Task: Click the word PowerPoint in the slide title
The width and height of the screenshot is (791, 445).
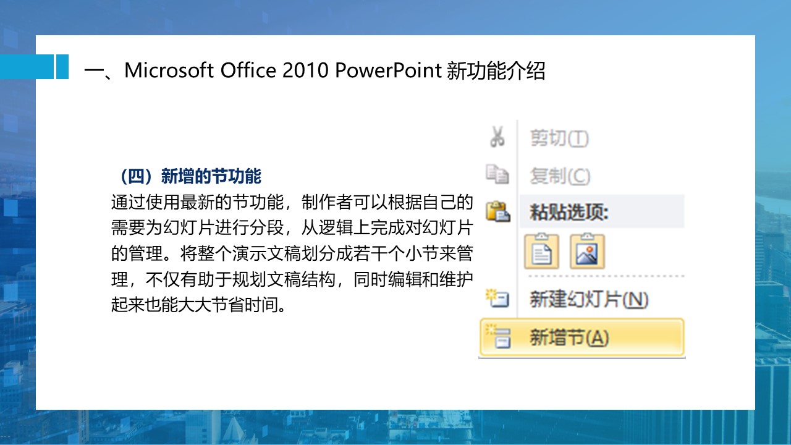Action: (x=387, y=71)
